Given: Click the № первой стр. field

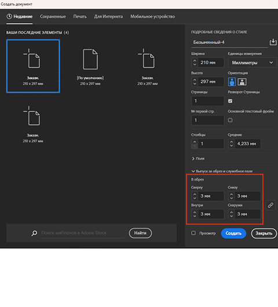Looking at the screenshot, I should click(207, 120).
